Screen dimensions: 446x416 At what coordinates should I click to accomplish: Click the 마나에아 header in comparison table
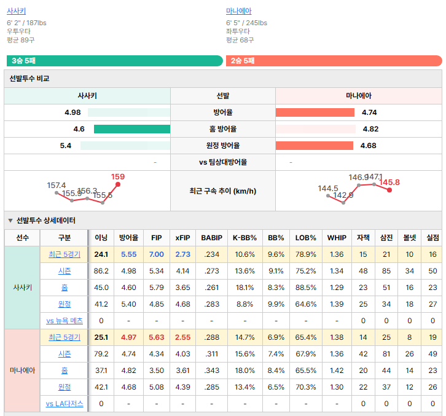pyautogui.click(x=359, y=96)
